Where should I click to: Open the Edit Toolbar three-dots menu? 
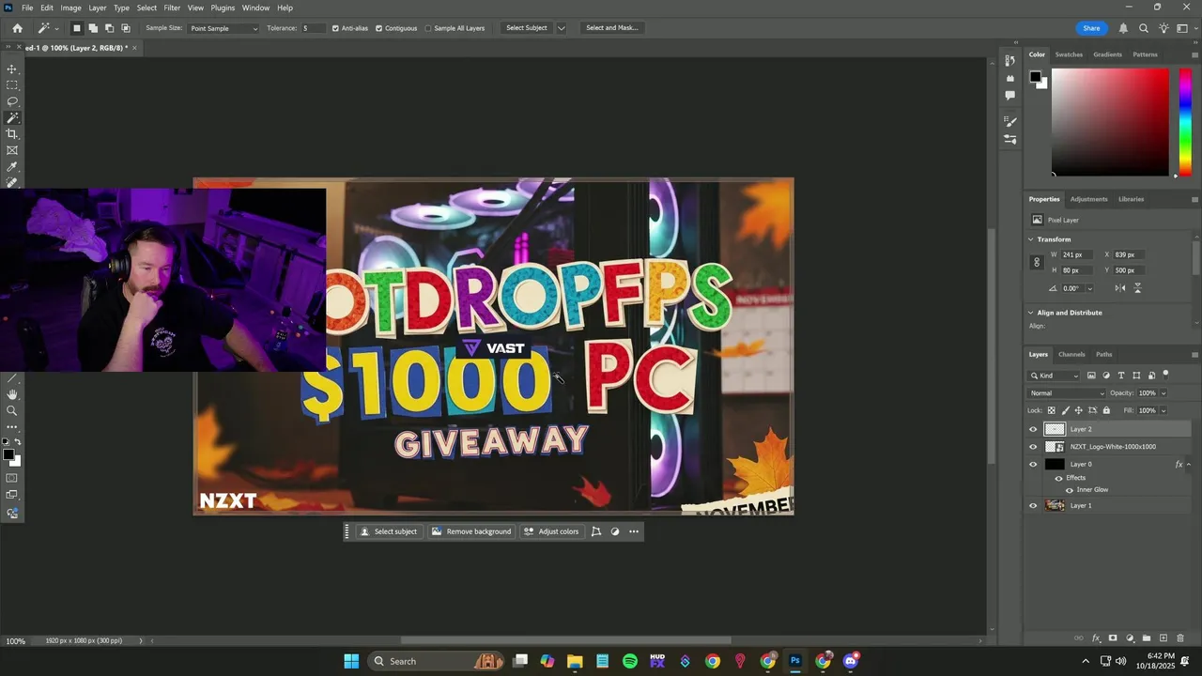pos(12,427)
